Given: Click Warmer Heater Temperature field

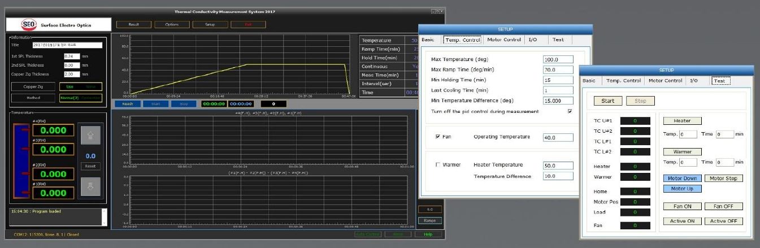Looking at the screenshot, I should tap(558, 166).
